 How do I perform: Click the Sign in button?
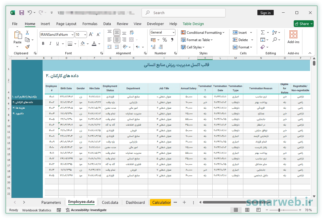(x=265, y=13)
